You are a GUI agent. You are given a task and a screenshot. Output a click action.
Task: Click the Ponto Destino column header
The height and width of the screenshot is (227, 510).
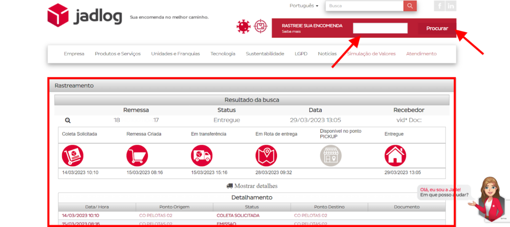pyautogui.click(x=329, y=207)
